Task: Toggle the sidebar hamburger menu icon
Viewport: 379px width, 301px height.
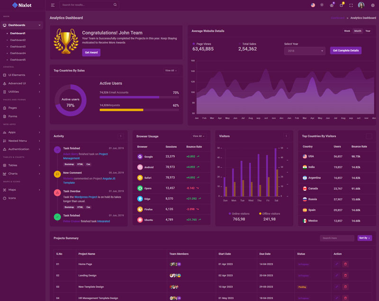Action: click(x=53, y=5)
